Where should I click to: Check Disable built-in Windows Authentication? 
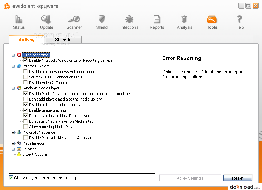coord(26,71)
